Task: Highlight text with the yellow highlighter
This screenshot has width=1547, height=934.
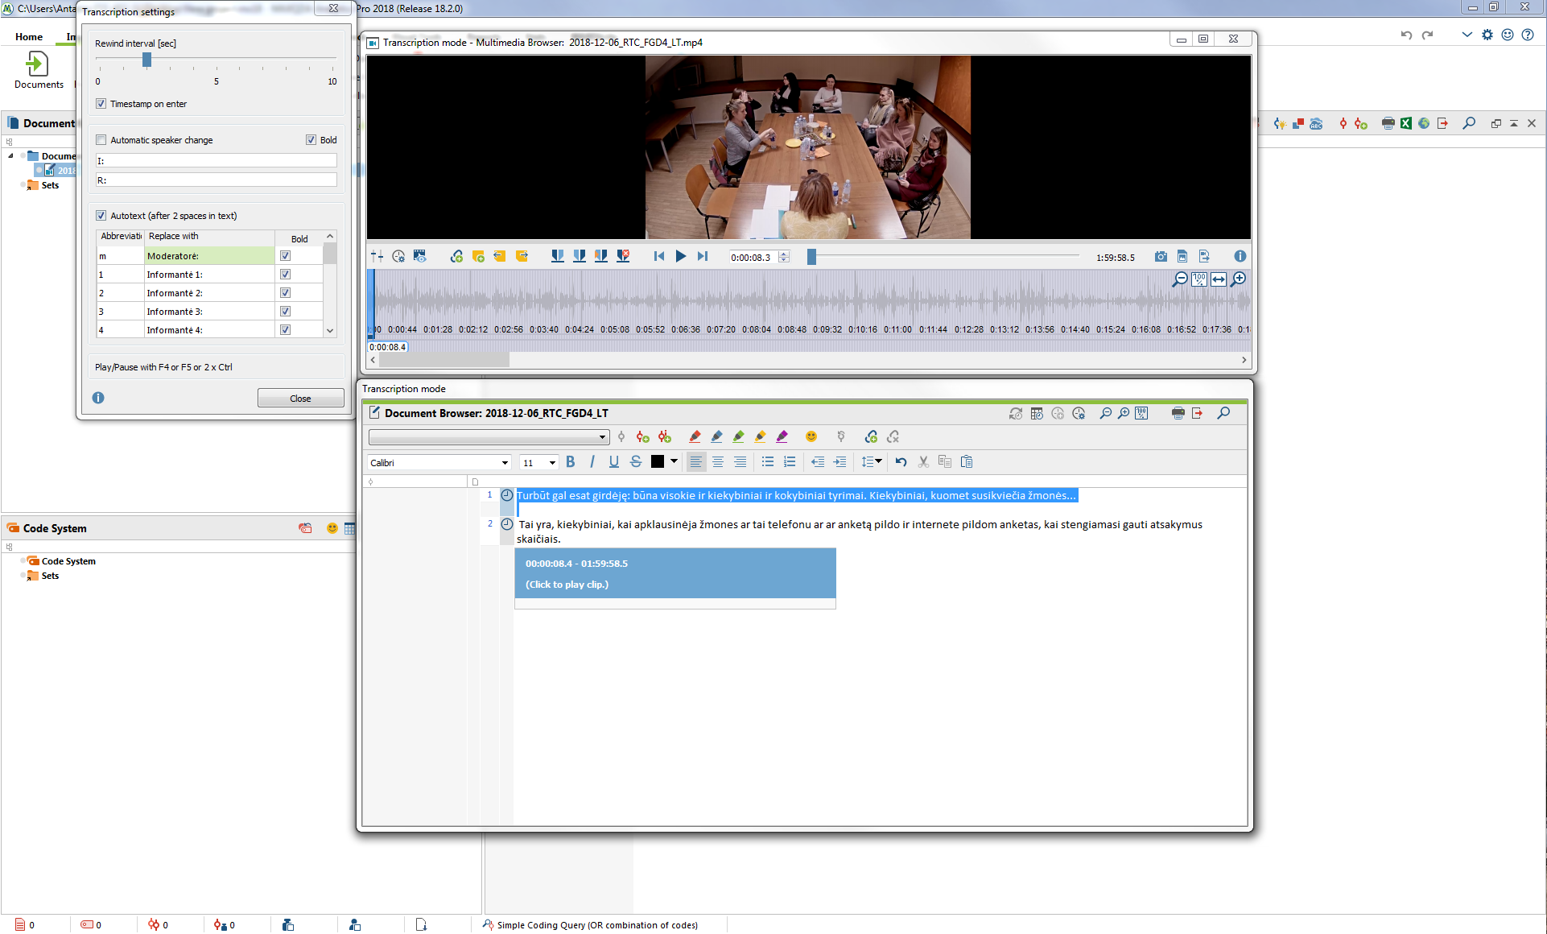Action: click(760, 436)
